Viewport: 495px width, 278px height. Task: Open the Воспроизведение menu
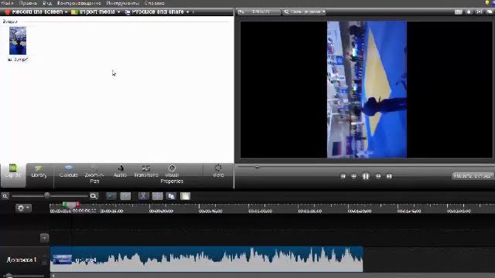point(79,3)
